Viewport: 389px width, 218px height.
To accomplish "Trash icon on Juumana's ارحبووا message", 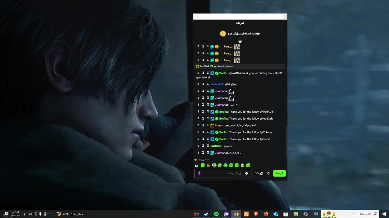I will coord(198,105).
